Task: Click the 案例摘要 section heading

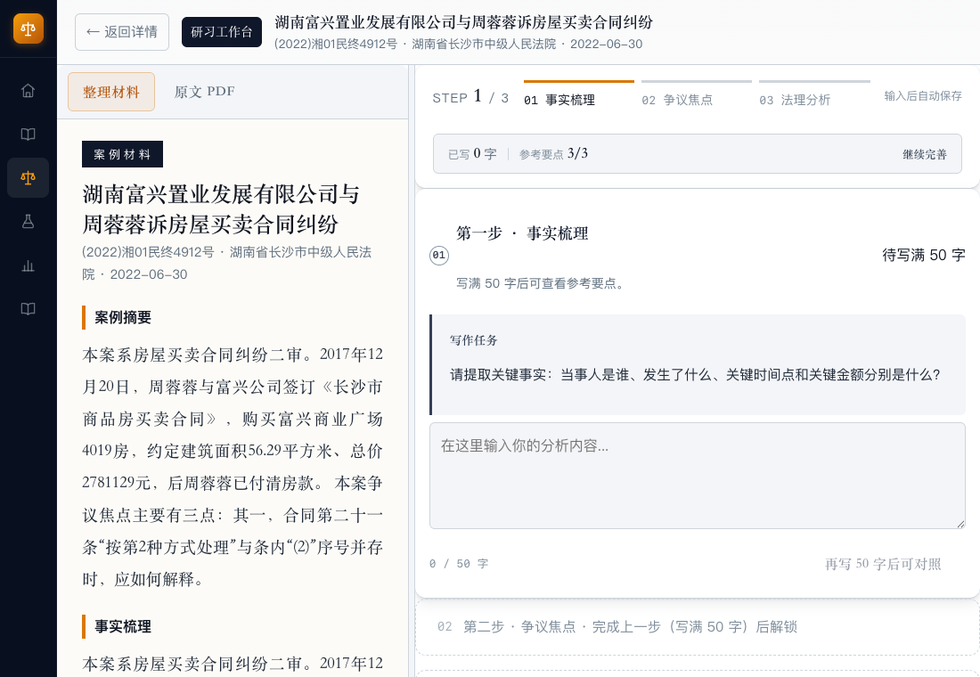Action: tap(123, 317)
